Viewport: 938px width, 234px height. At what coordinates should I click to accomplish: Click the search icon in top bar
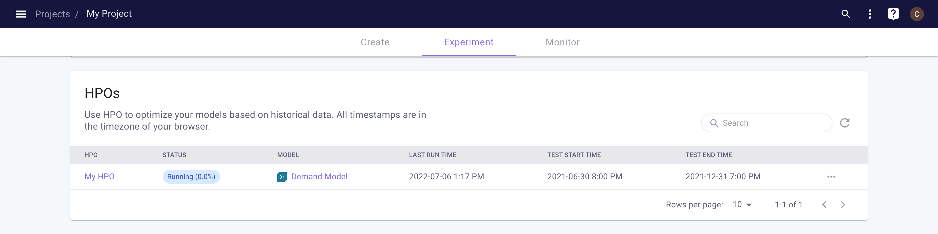(x=845, y=14)
